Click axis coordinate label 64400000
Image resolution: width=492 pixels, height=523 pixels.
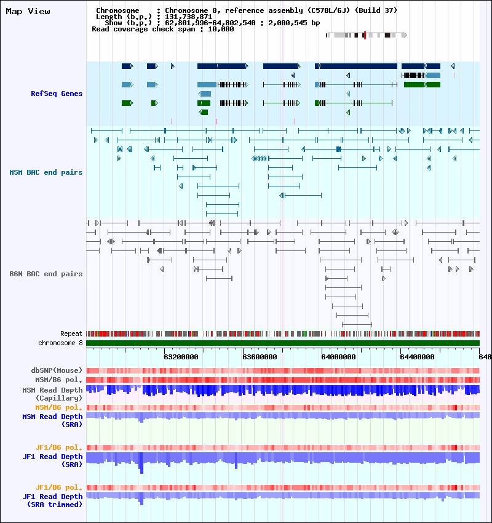click(417, 357)
